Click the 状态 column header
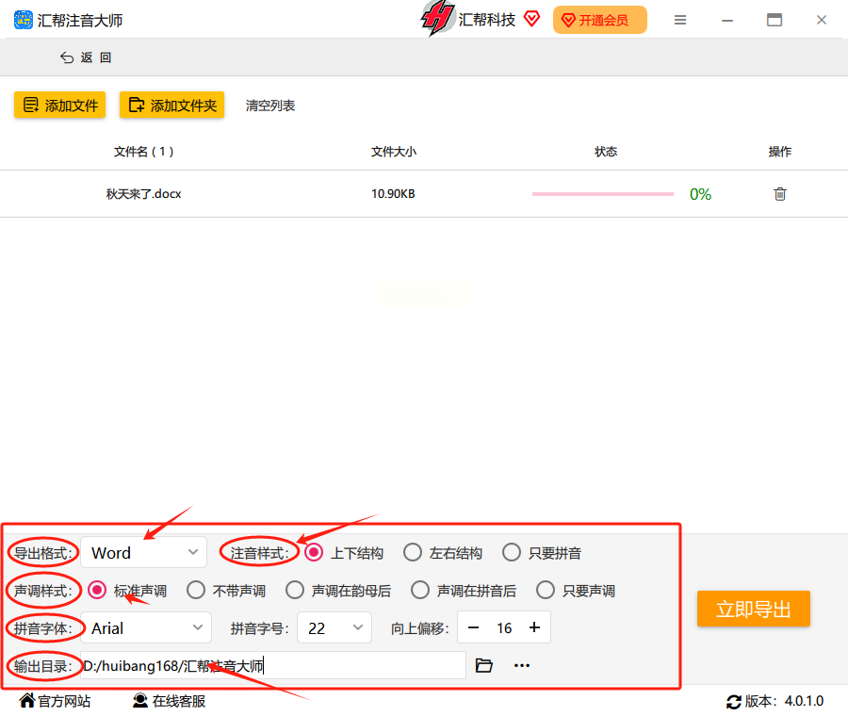This screenshot has width=848, height=716. point(606,152)
